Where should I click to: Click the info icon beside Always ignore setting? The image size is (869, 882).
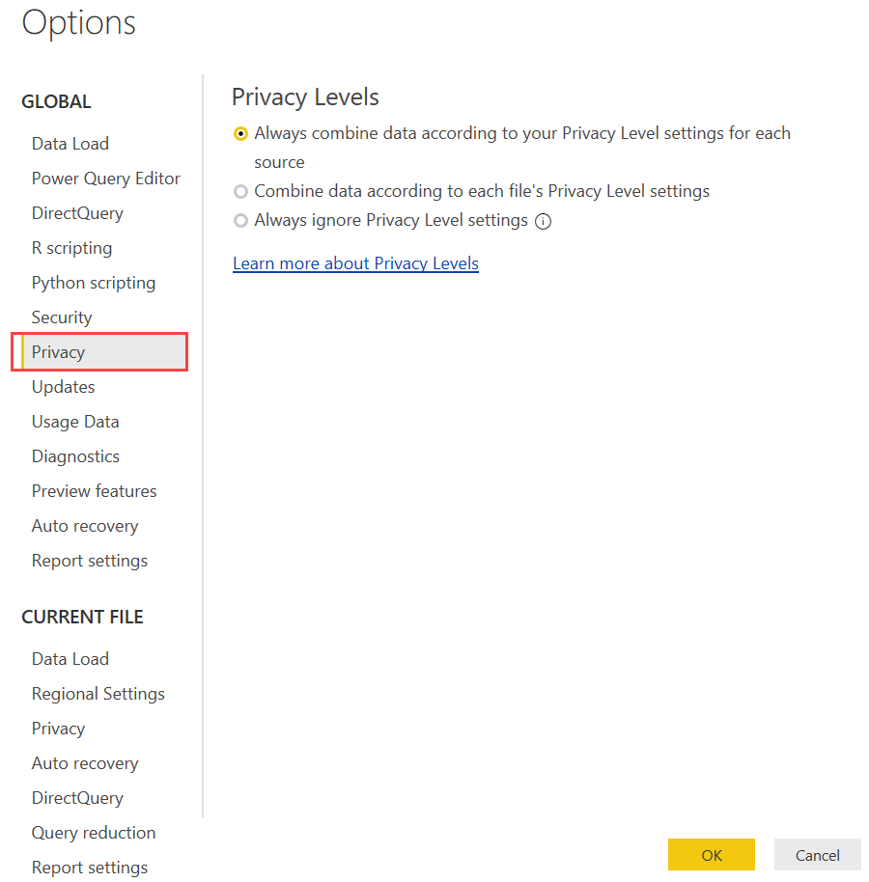click(x=543, y=222)
